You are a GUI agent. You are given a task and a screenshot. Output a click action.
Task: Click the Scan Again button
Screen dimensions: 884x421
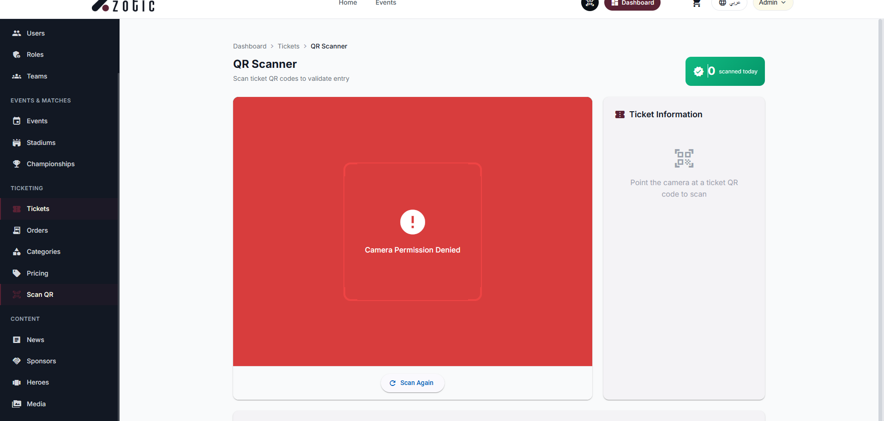pyautogui.click(x=412, y=383)
